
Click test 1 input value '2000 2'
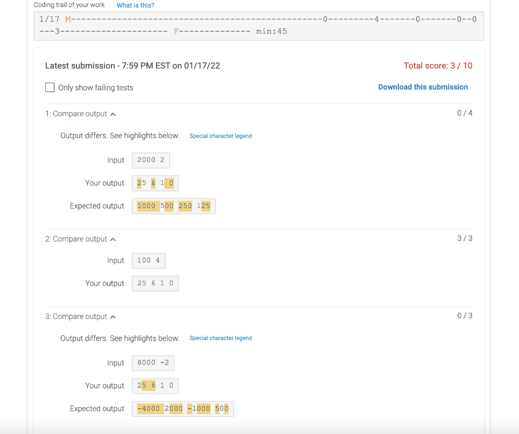(x=151, y=160)
